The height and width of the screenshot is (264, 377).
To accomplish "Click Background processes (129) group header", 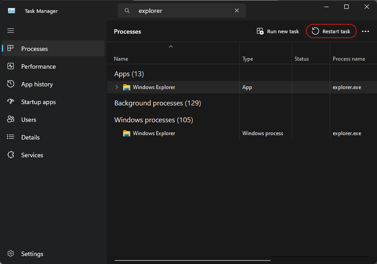I will point(158,103).
